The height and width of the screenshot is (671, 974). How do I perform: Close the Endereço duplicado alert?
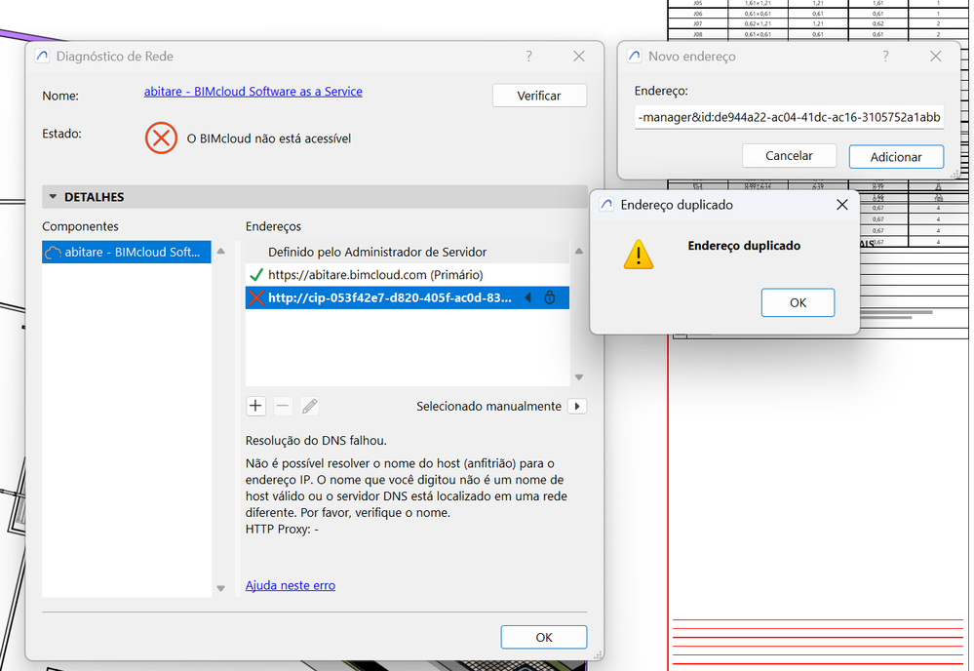[x=841, y=205]
